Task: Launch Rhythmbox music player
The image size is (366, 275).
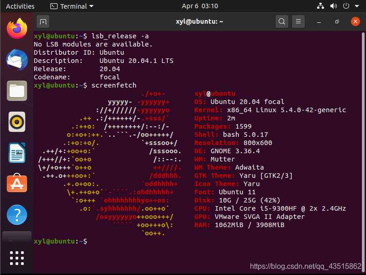Action: coord(17,122)
